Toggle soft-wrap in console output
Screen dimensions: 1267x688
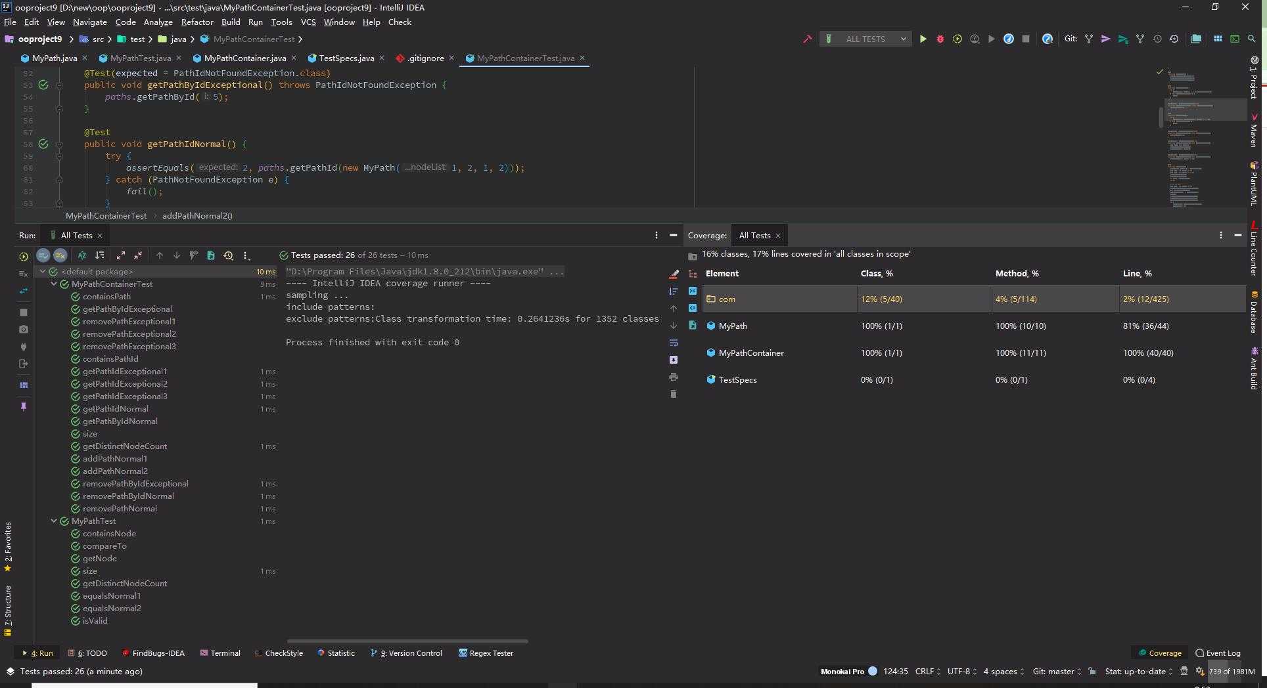tap(673, 343)
